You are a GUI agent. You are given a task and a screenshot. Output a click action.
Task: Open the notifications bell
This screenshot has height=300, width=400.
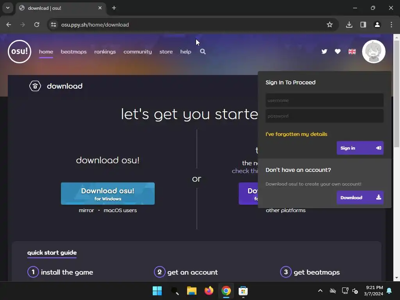coord(389,291)
